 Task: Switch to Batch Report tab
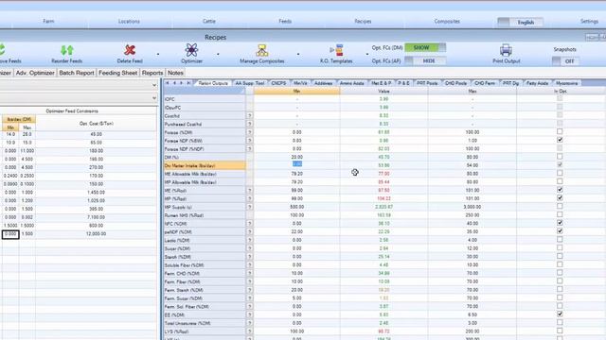click(x=77, y=73)
